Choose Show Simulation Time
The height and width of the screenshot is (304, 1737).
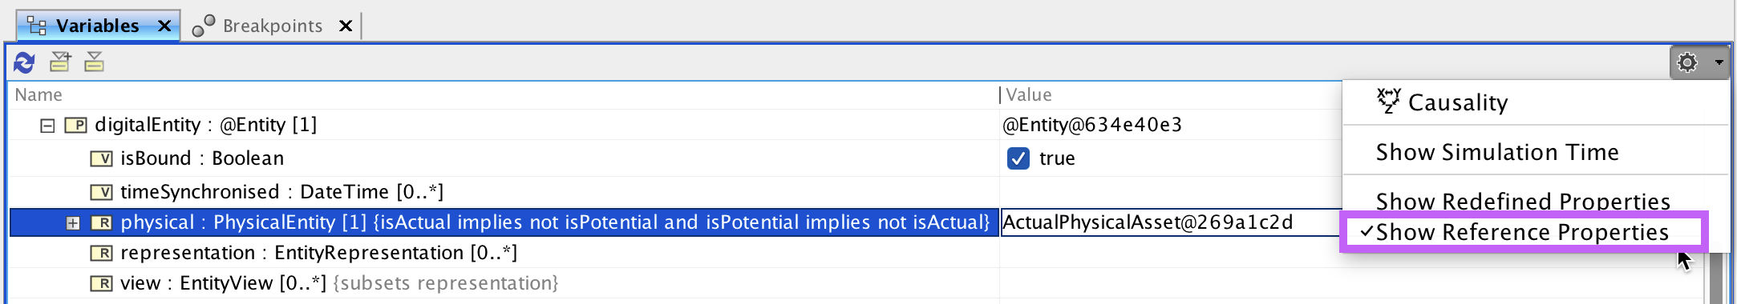click(1497, 152)
